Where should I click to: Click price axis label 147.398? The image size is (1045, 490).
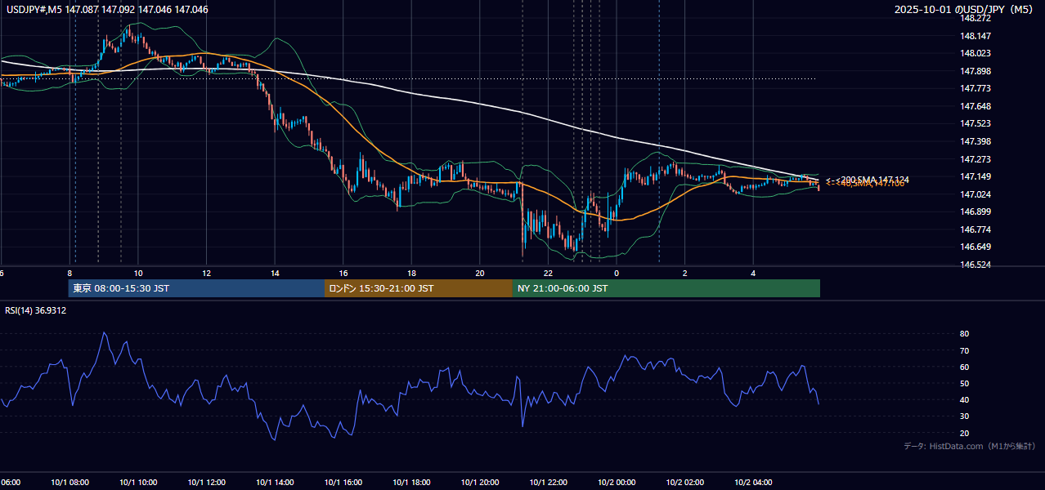(x=976, y=141)
